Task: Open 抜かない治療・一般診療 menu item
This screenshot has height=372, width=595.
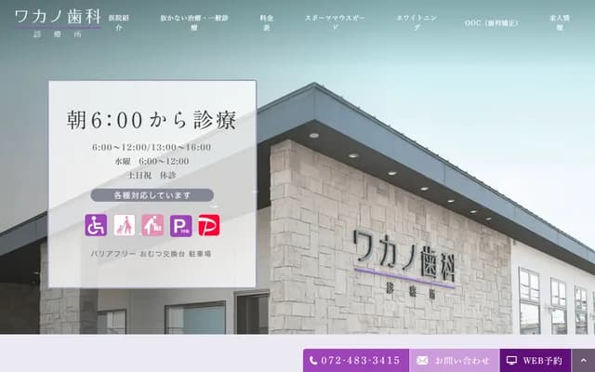Action: click(194, 22)
